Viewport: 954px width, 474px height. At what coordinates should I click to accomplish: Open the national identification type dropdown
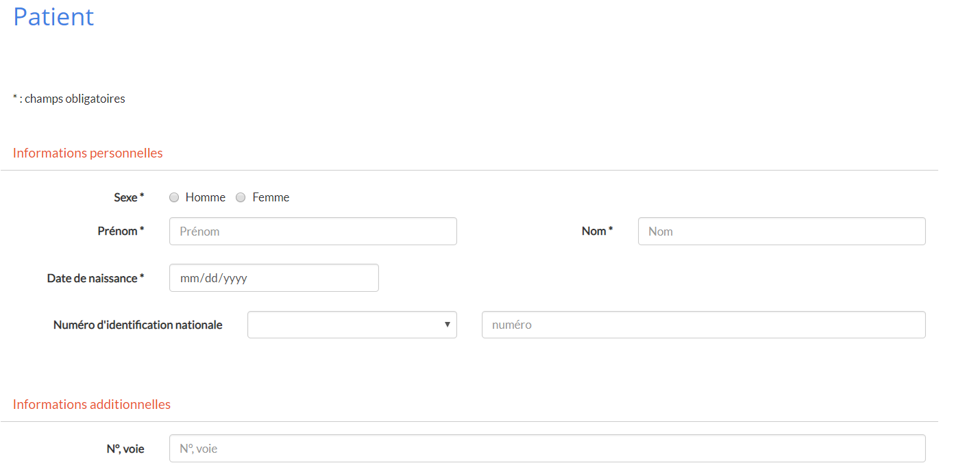[x=352, y=325]
